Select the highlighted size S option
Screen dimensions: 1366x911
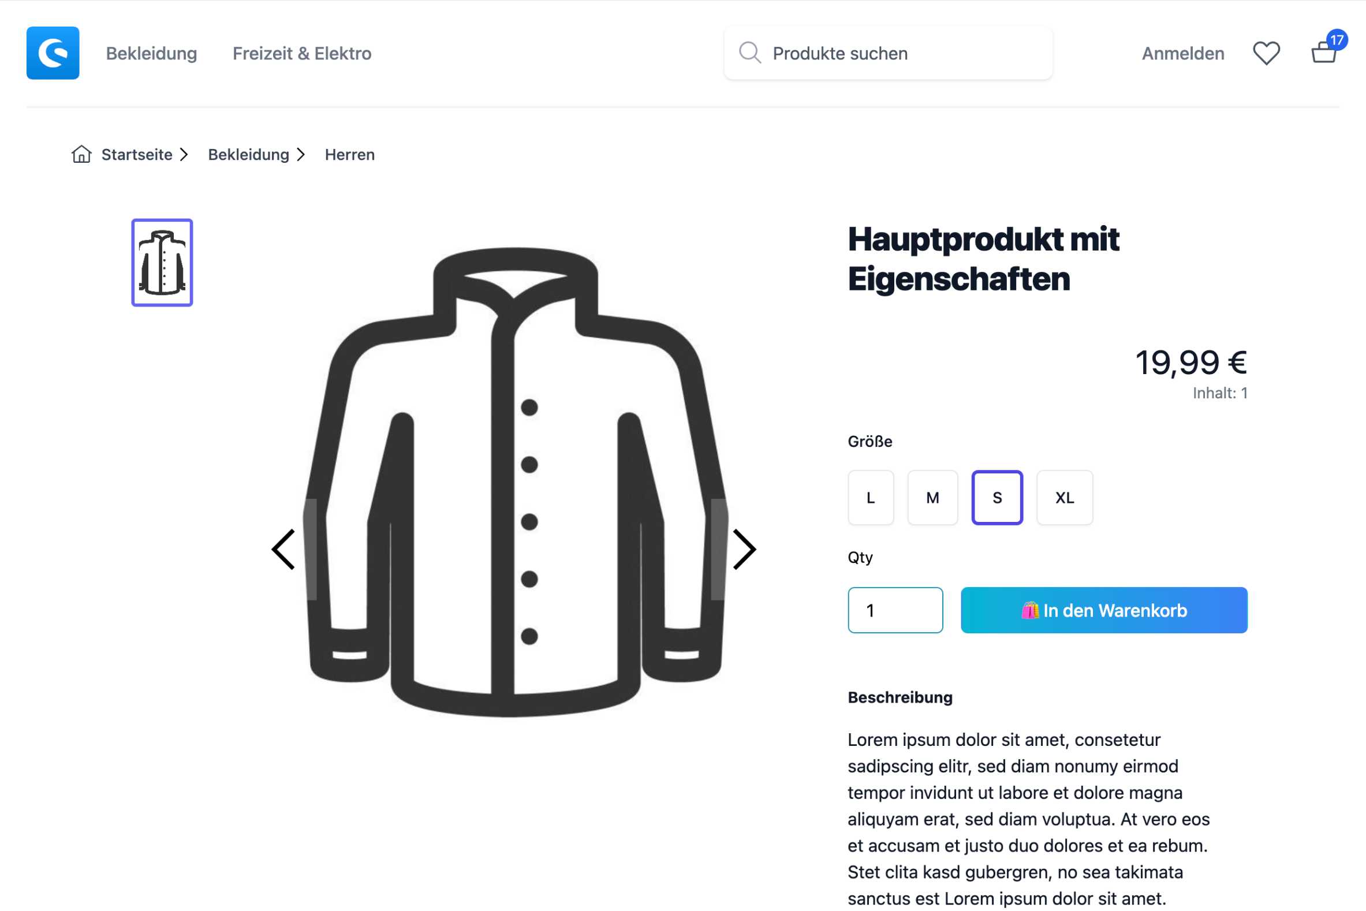(x=997, y=498)
